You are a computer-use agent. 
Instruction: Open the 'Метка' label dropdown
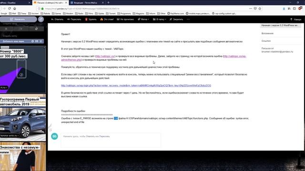coord(143,19)
